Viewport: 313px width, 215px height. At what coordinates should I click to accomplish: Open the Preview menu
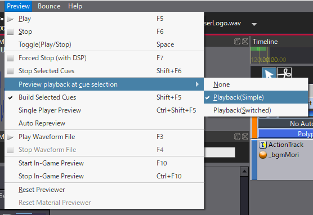coord(18,6)
